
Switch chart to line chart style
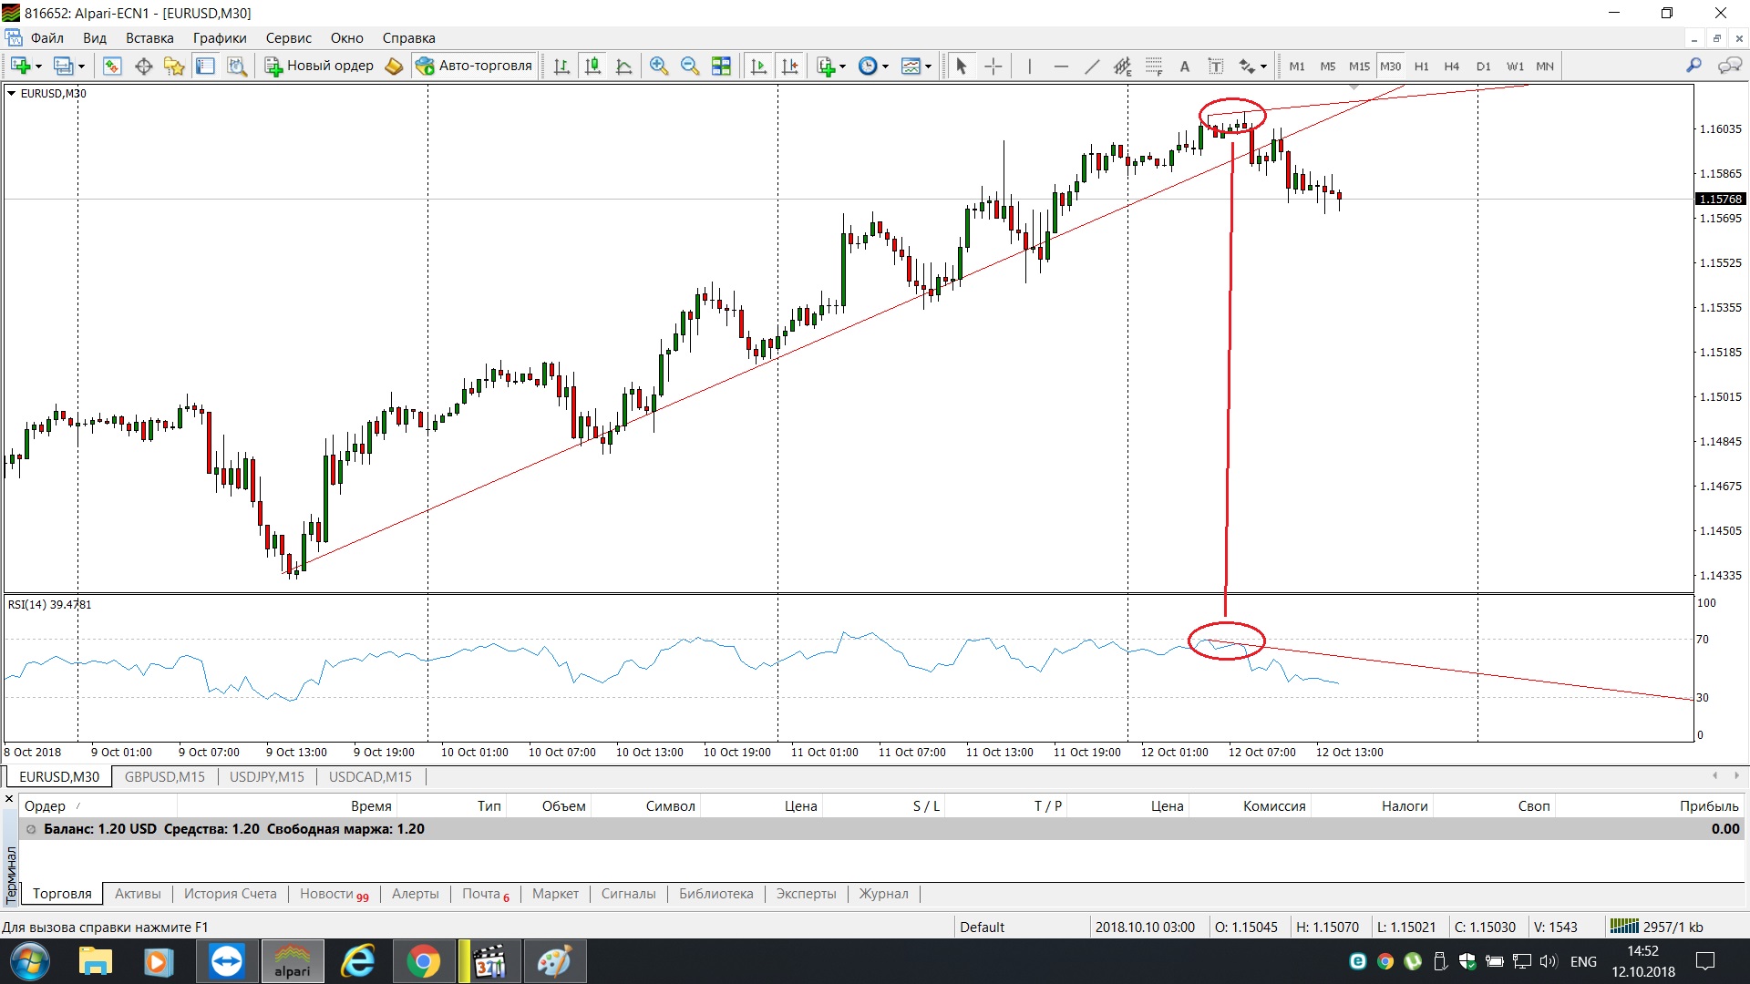(624, 66)
